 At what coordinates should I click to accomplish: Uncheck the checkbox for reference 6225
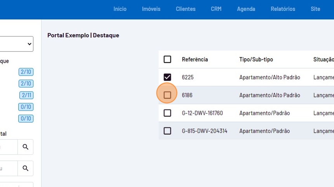click(167, 77)
